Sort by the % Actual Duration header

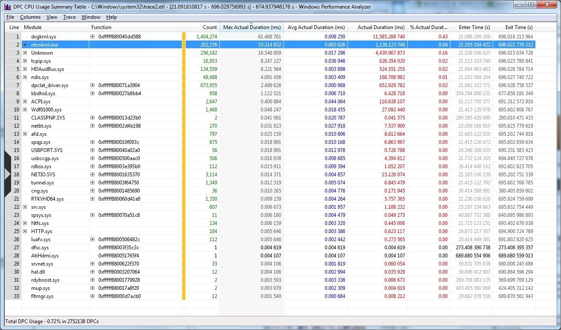click(x=429, y=27)
